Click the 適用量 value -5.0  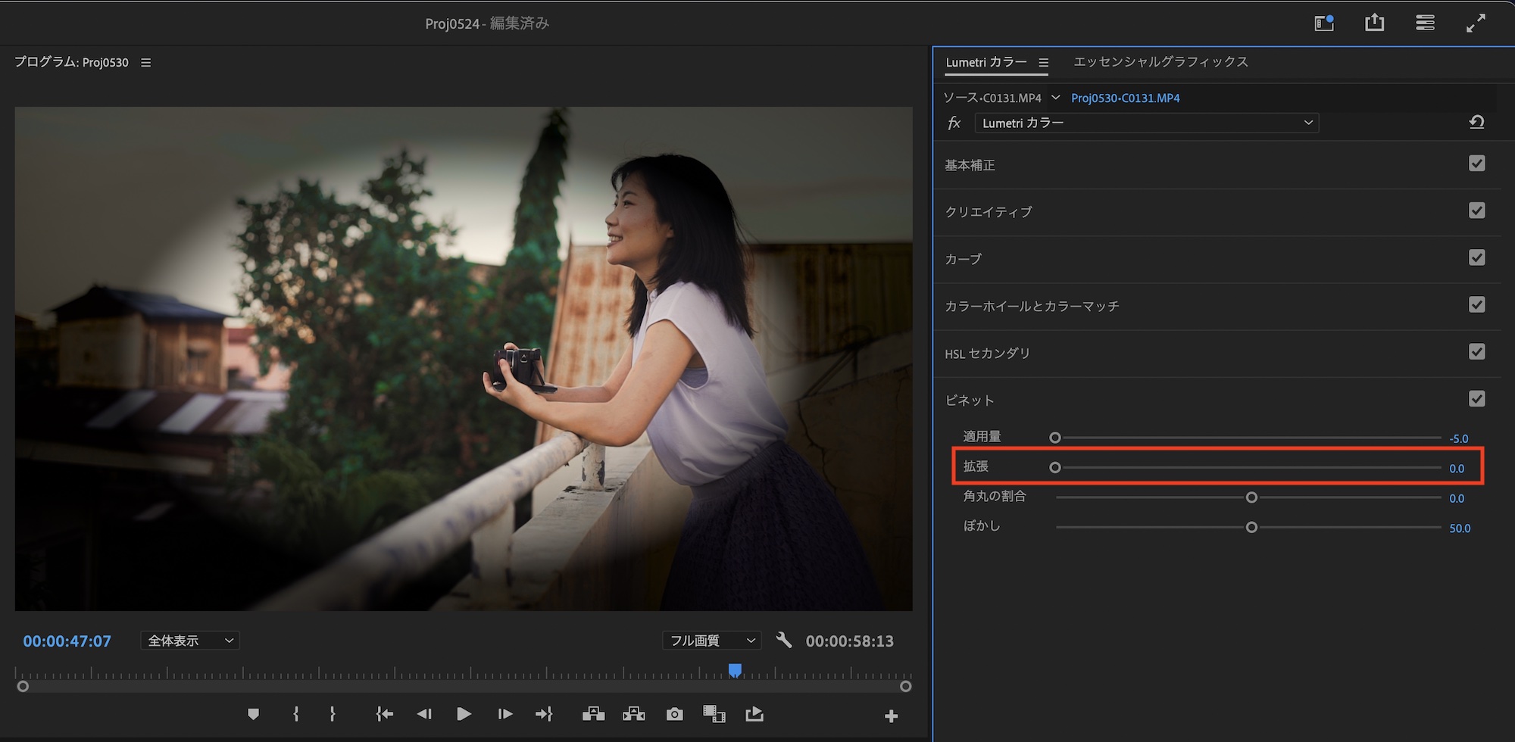(1458, 438)
